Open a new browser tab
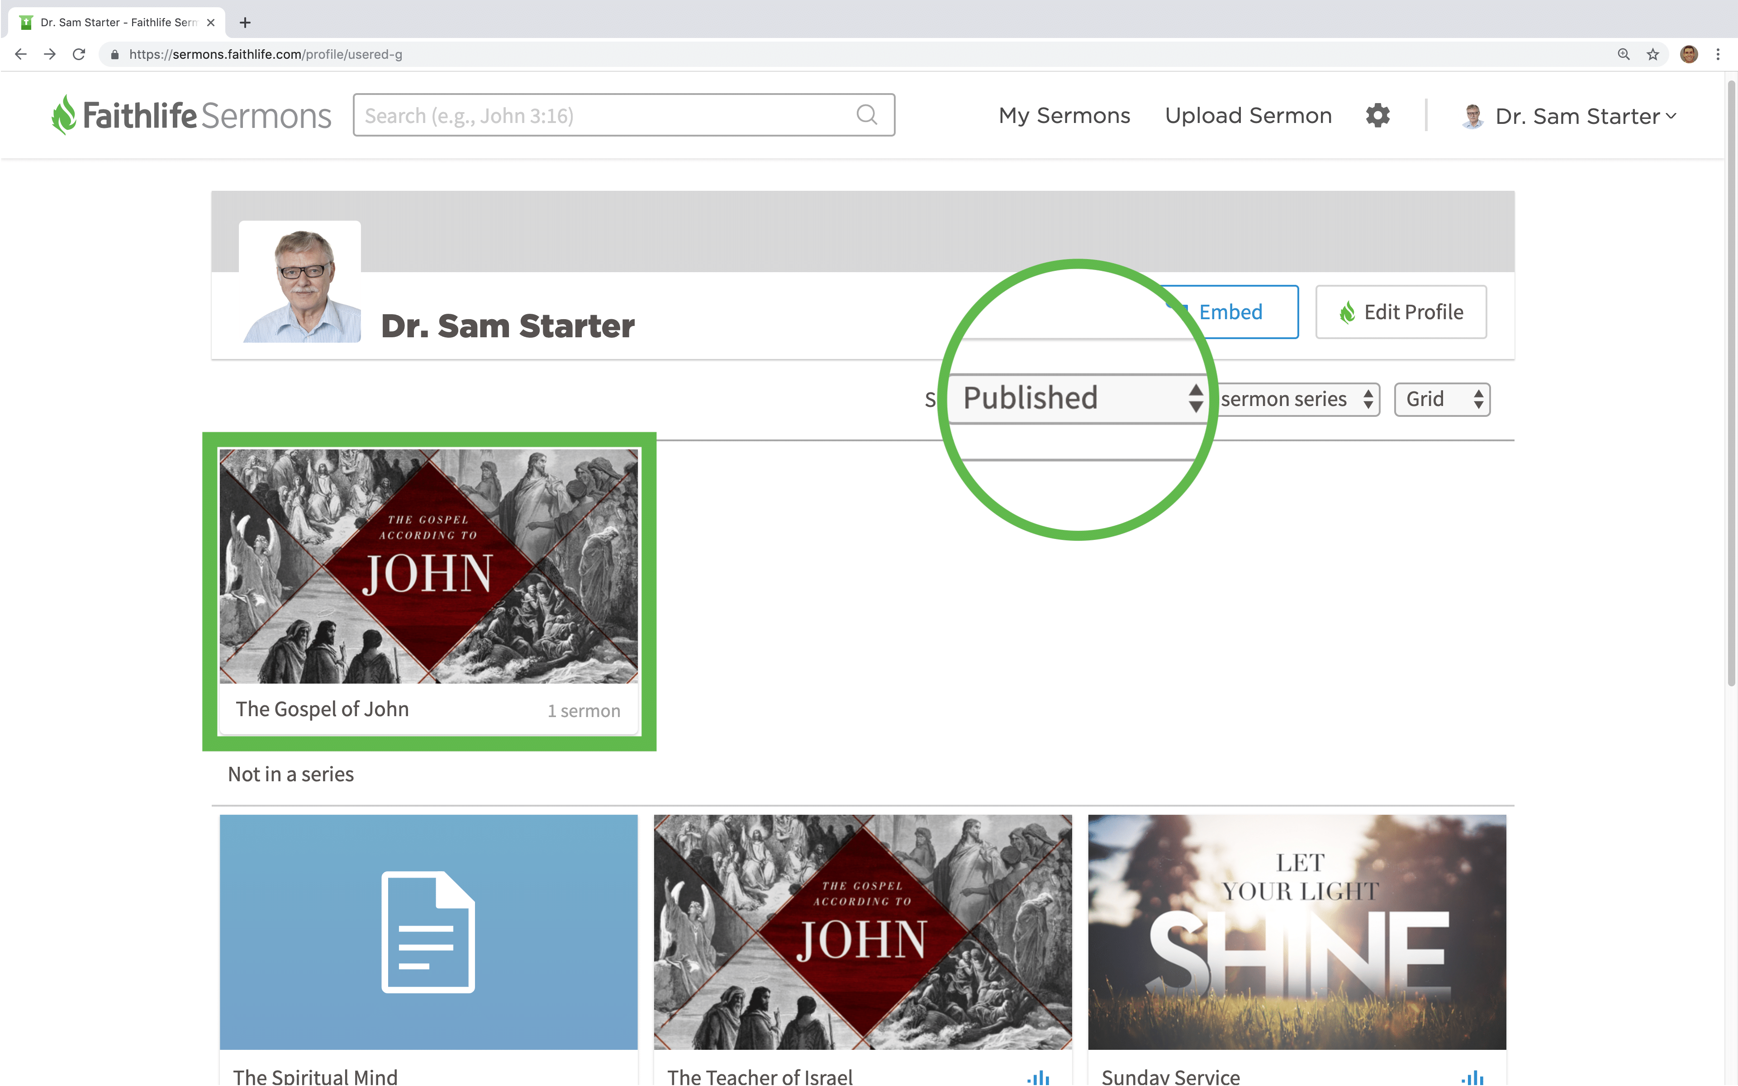1738x1086 pixels. pyautogui.click(x=245, y=22)
